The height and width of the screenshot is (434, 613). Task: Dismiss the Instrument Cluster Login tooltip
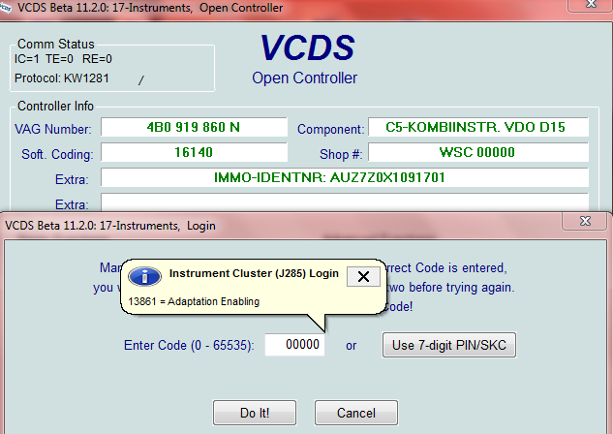363,276
